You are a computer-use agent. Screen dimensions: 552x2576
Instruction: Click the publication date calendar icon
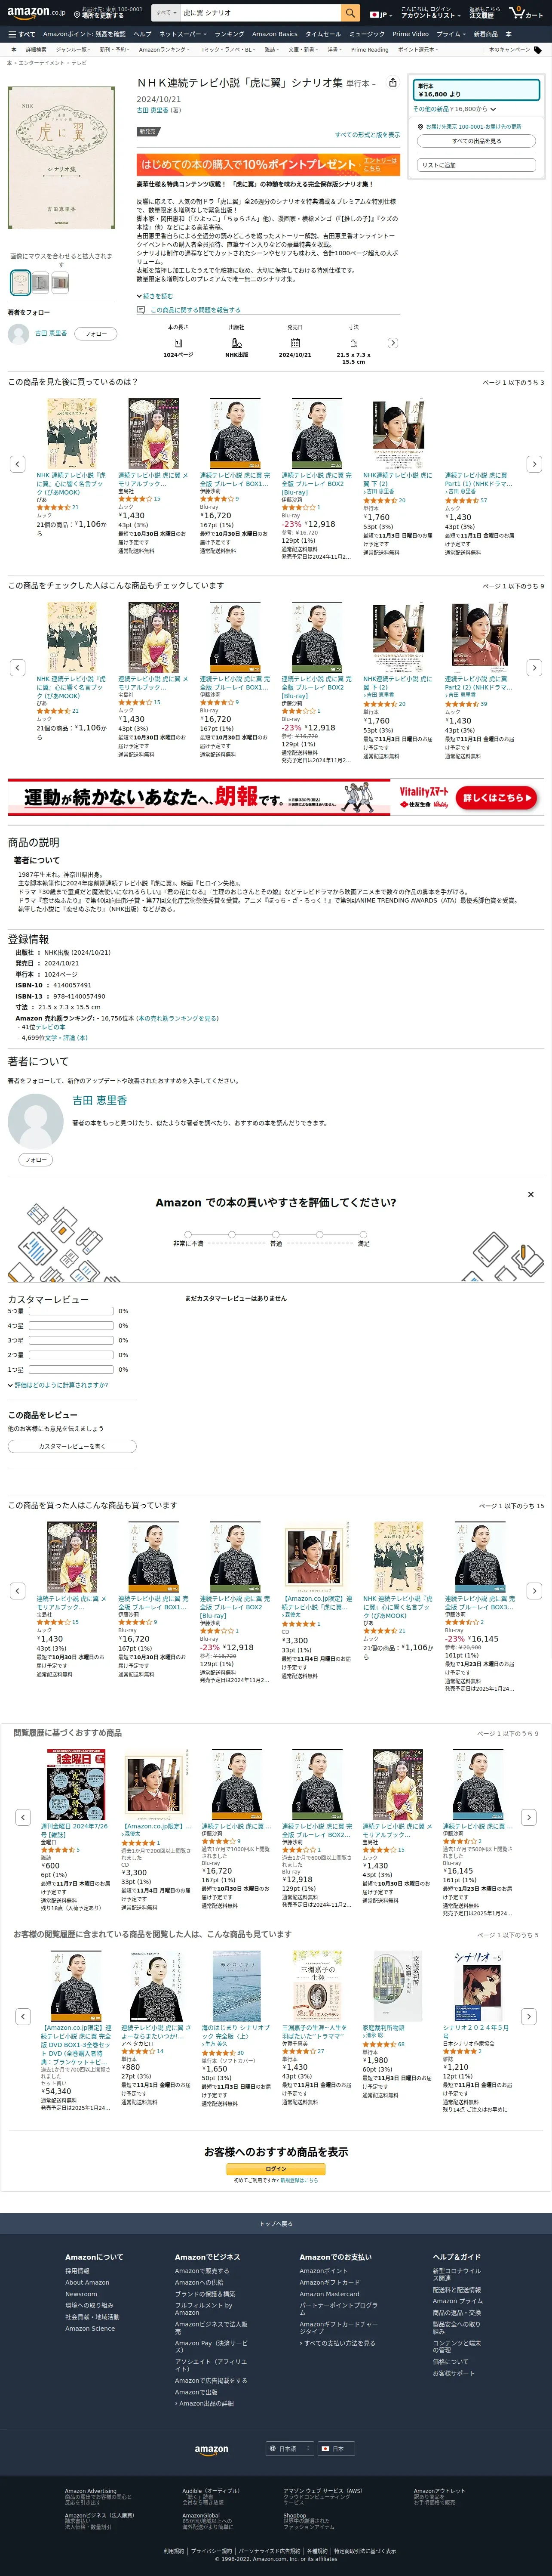294,342
